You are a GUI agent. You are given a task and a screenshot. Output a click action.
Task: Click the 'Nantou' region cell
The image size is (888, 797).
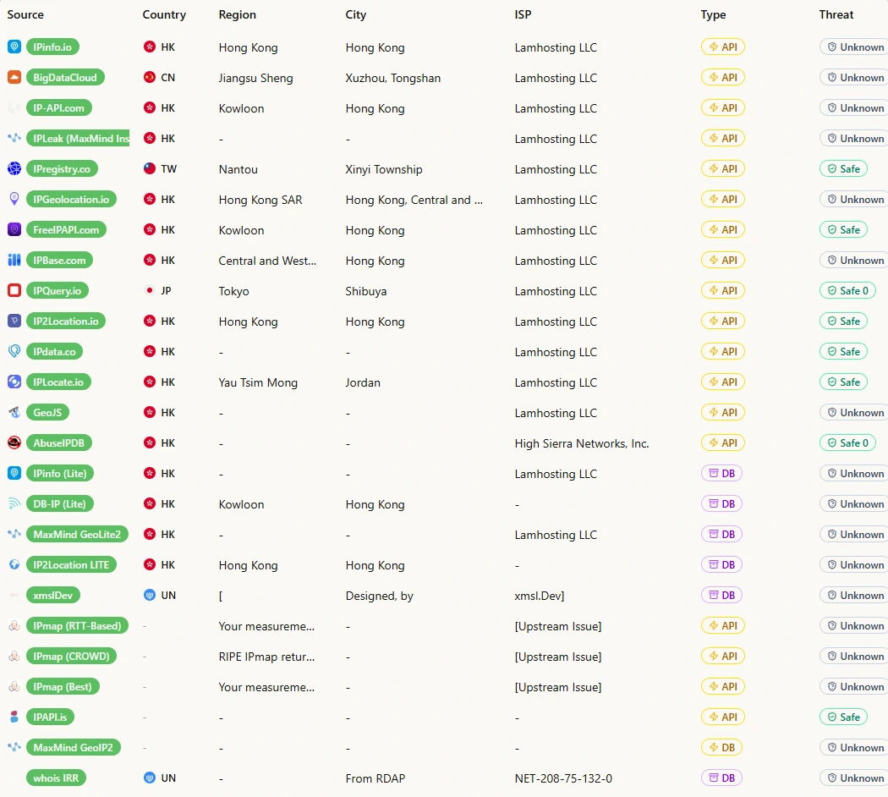[238, 169]
